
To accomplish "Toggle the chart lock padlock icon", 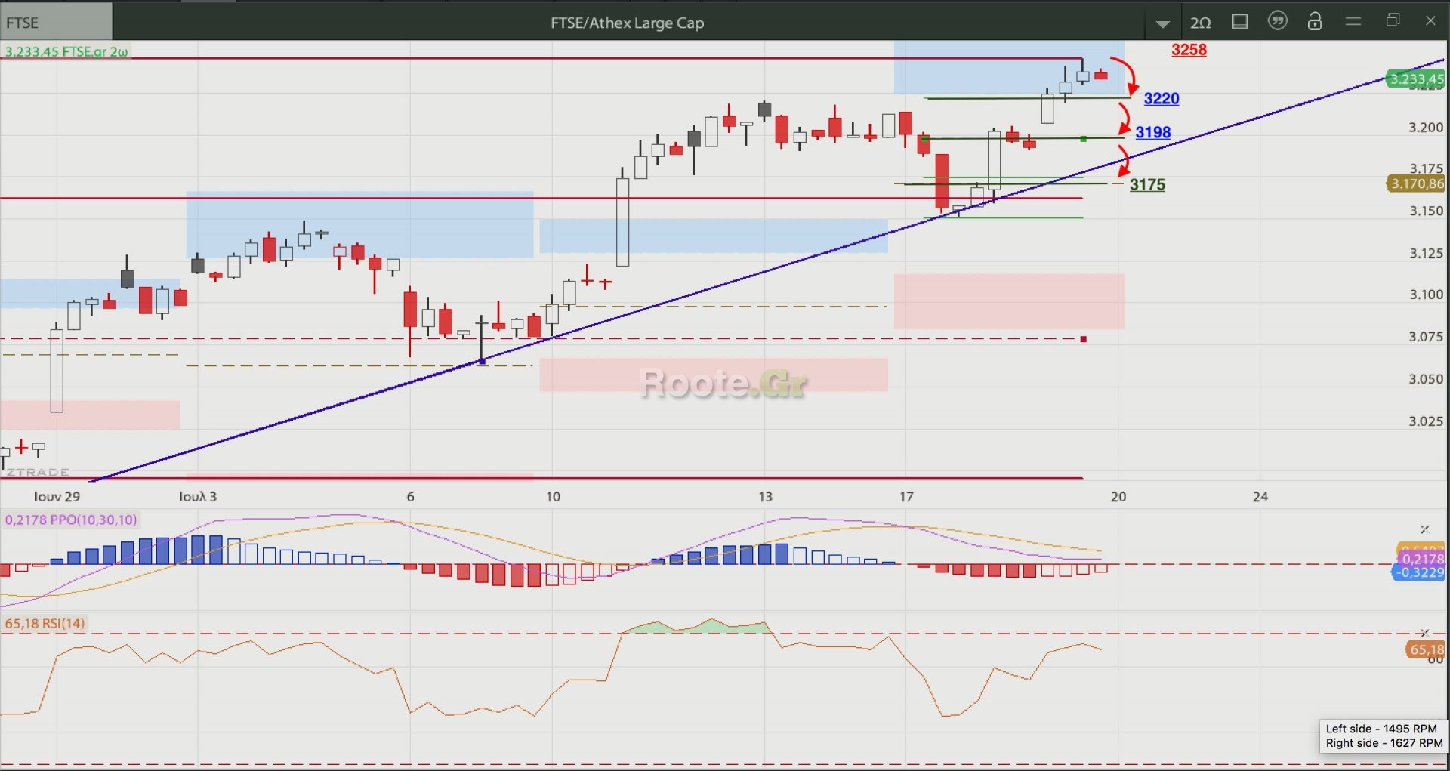I will tap(1315, 21).
